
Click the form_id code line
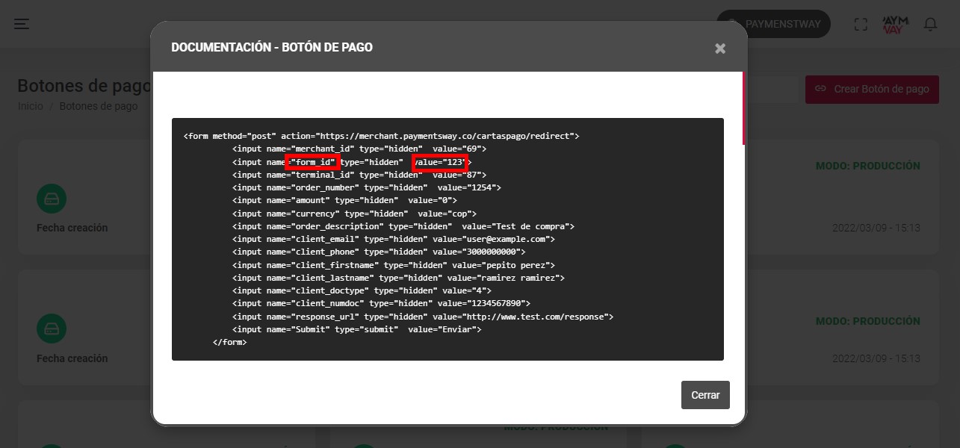click(x=352, y=162)
